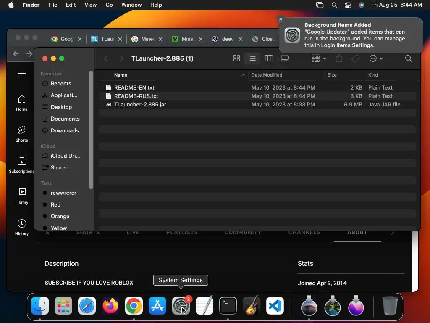Select the README-RUS.txt file

coord(257,96)
